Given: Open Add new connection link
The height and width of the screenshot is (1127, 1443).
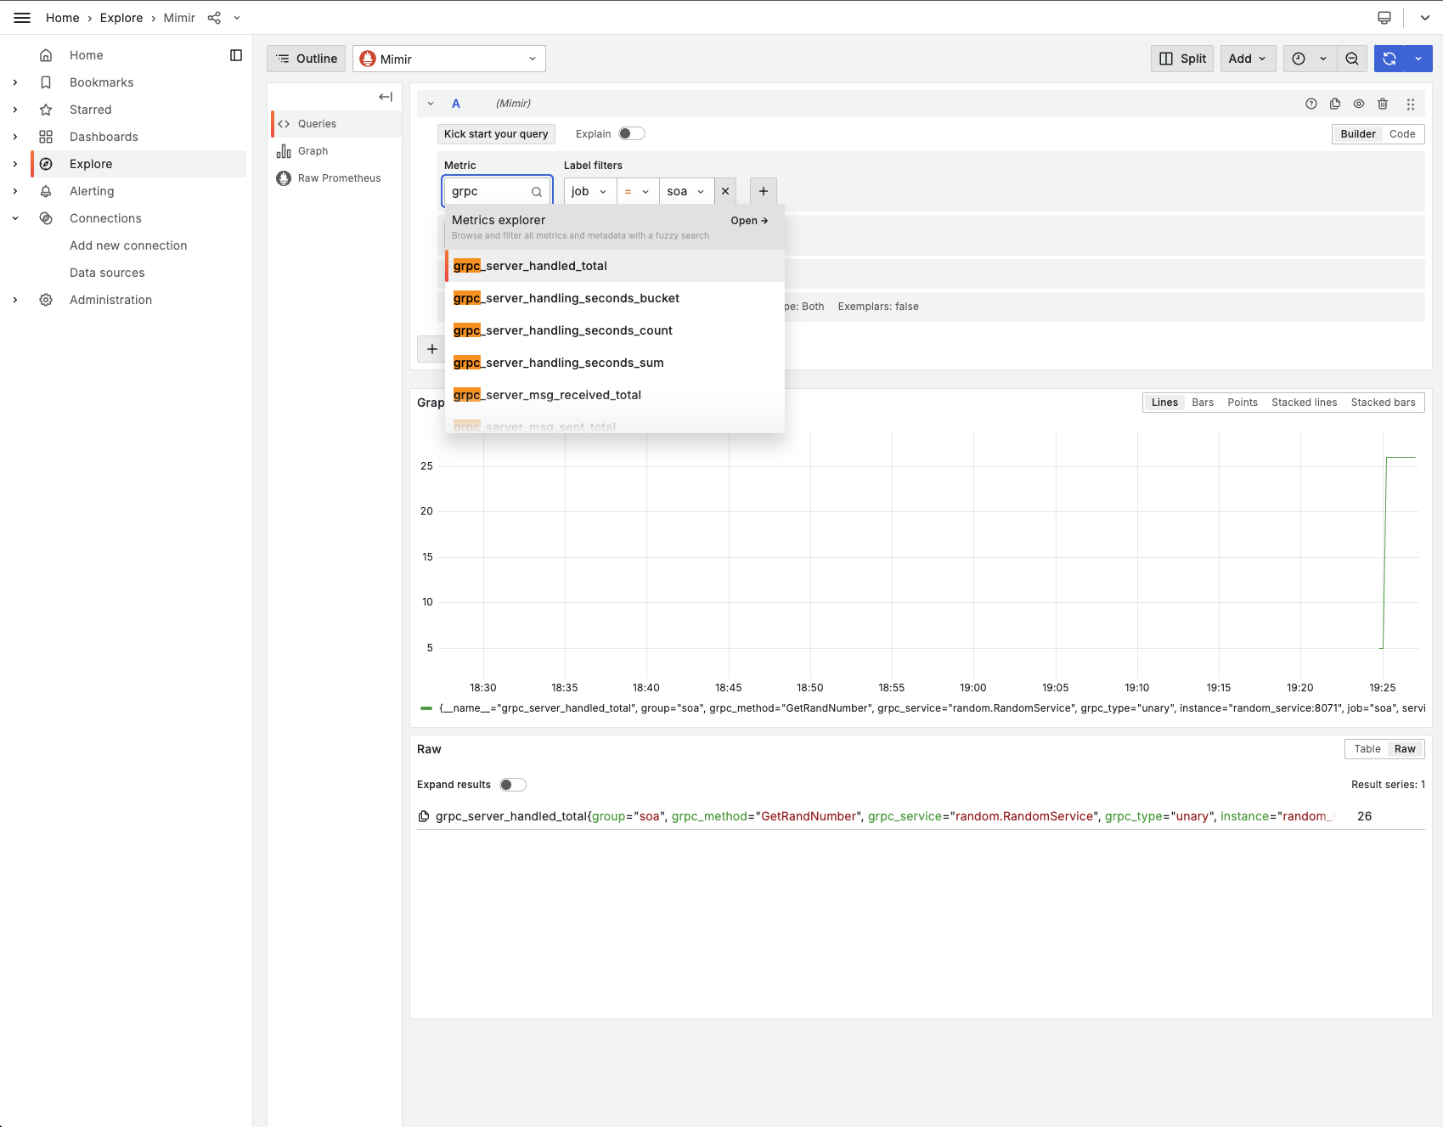Looking at the screenshot, I should click(128, 245).
